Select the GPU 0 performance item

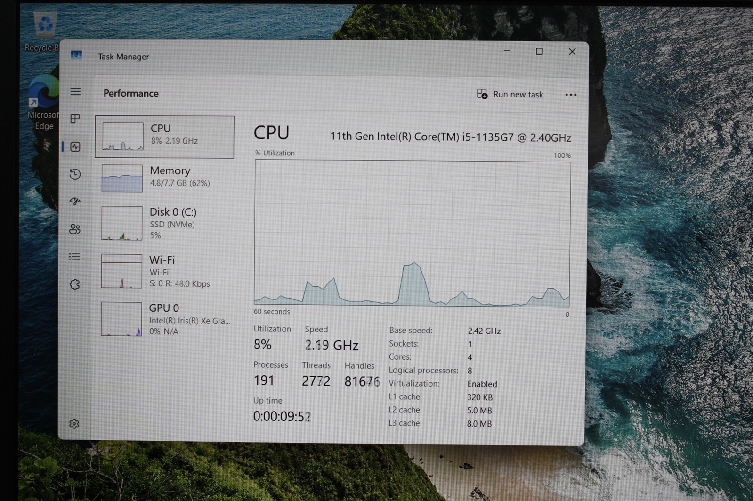(164, 319)
